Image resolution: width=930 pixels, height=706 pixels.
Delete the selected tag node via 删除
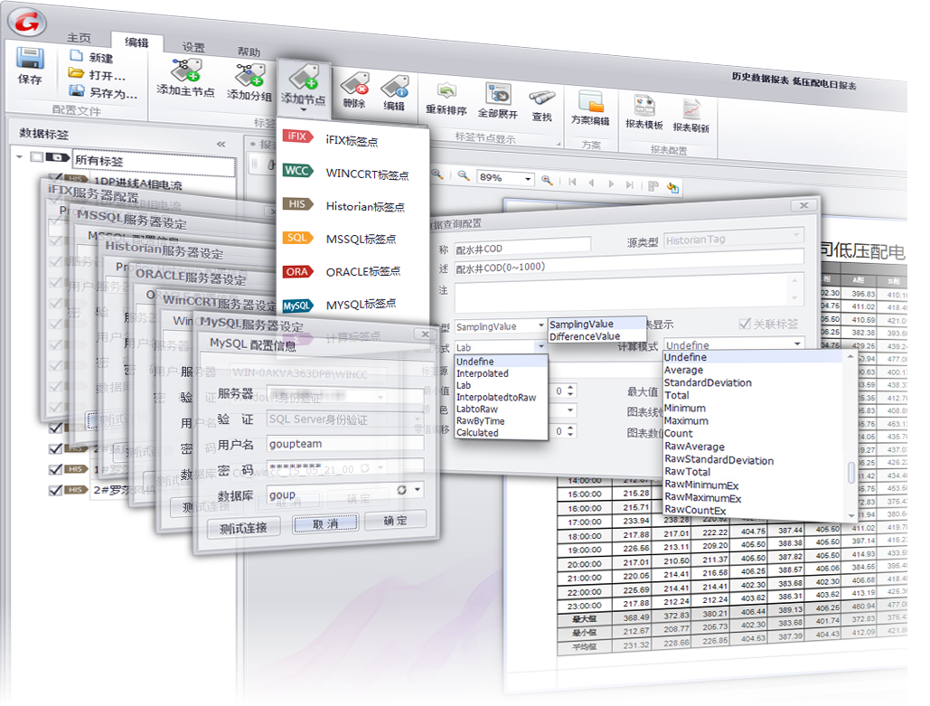(x=354, y=90)
